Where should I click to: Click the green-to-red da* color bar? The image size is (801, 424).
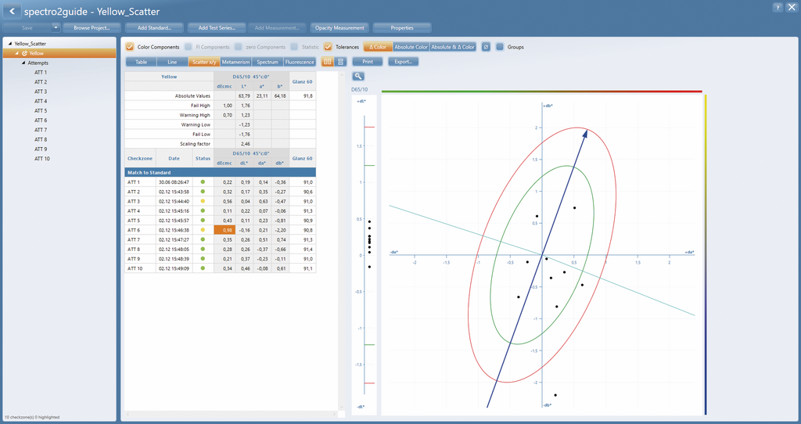[x=541, y=92]
